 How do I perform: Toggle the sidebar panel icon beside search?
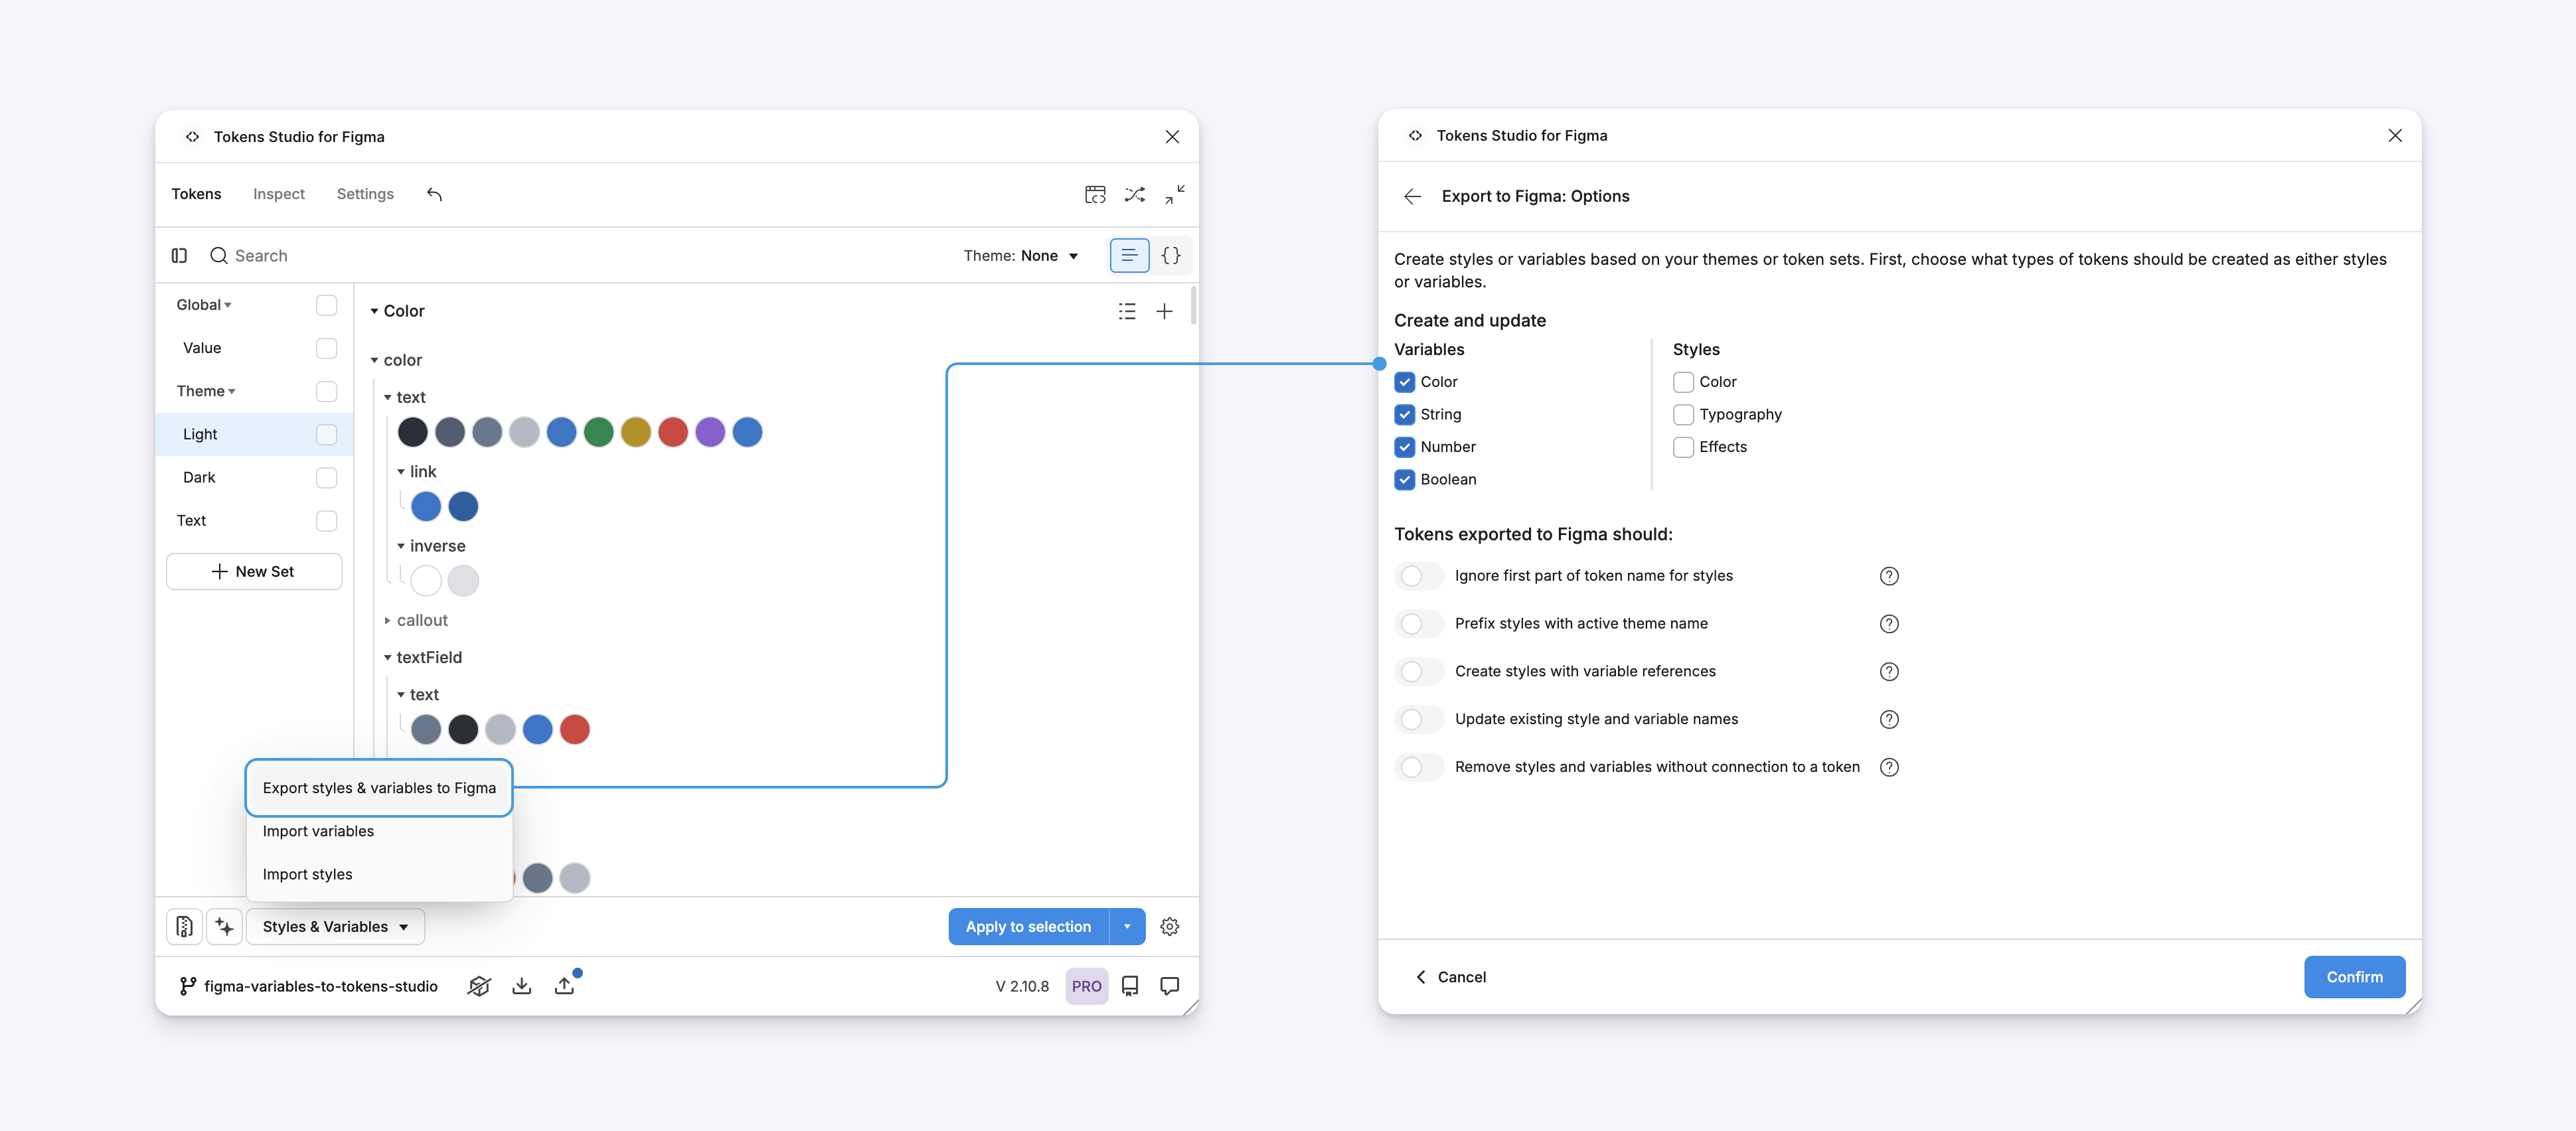coord(179,255)
